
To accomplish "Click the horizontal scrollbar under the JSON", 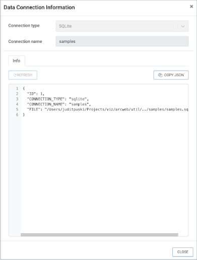I will [99, 235].
